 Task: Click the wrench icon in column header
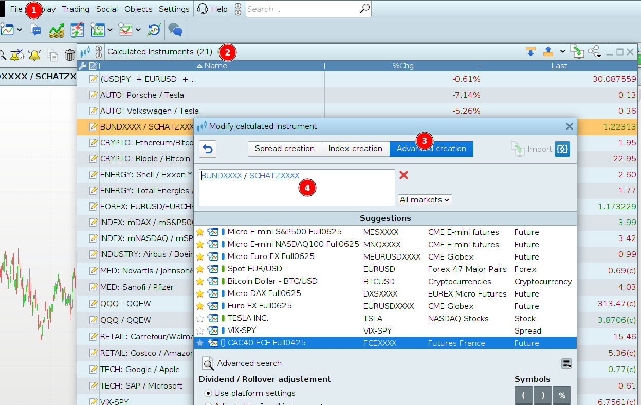click(x=82, y=66)
